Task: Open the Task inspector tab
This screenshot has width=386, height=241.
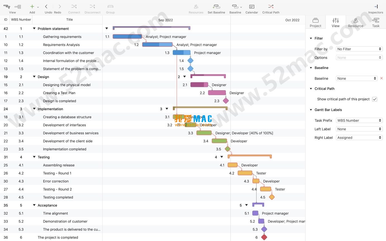Action: tap(376, 22)
